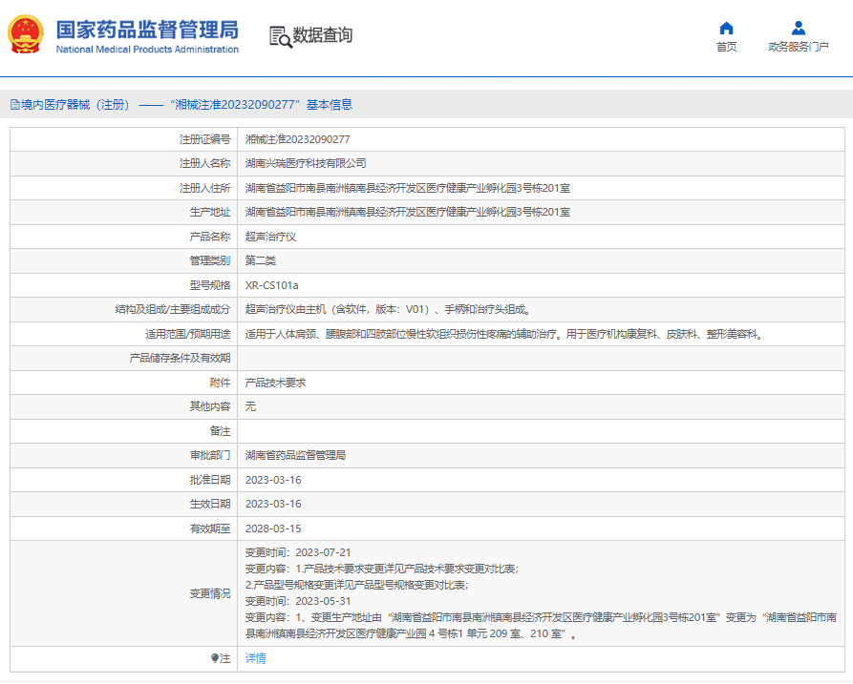Click the 产品储存条件及有效期 label

181,358
